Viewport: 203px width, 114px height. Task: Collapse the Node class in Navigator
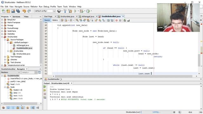5,87
